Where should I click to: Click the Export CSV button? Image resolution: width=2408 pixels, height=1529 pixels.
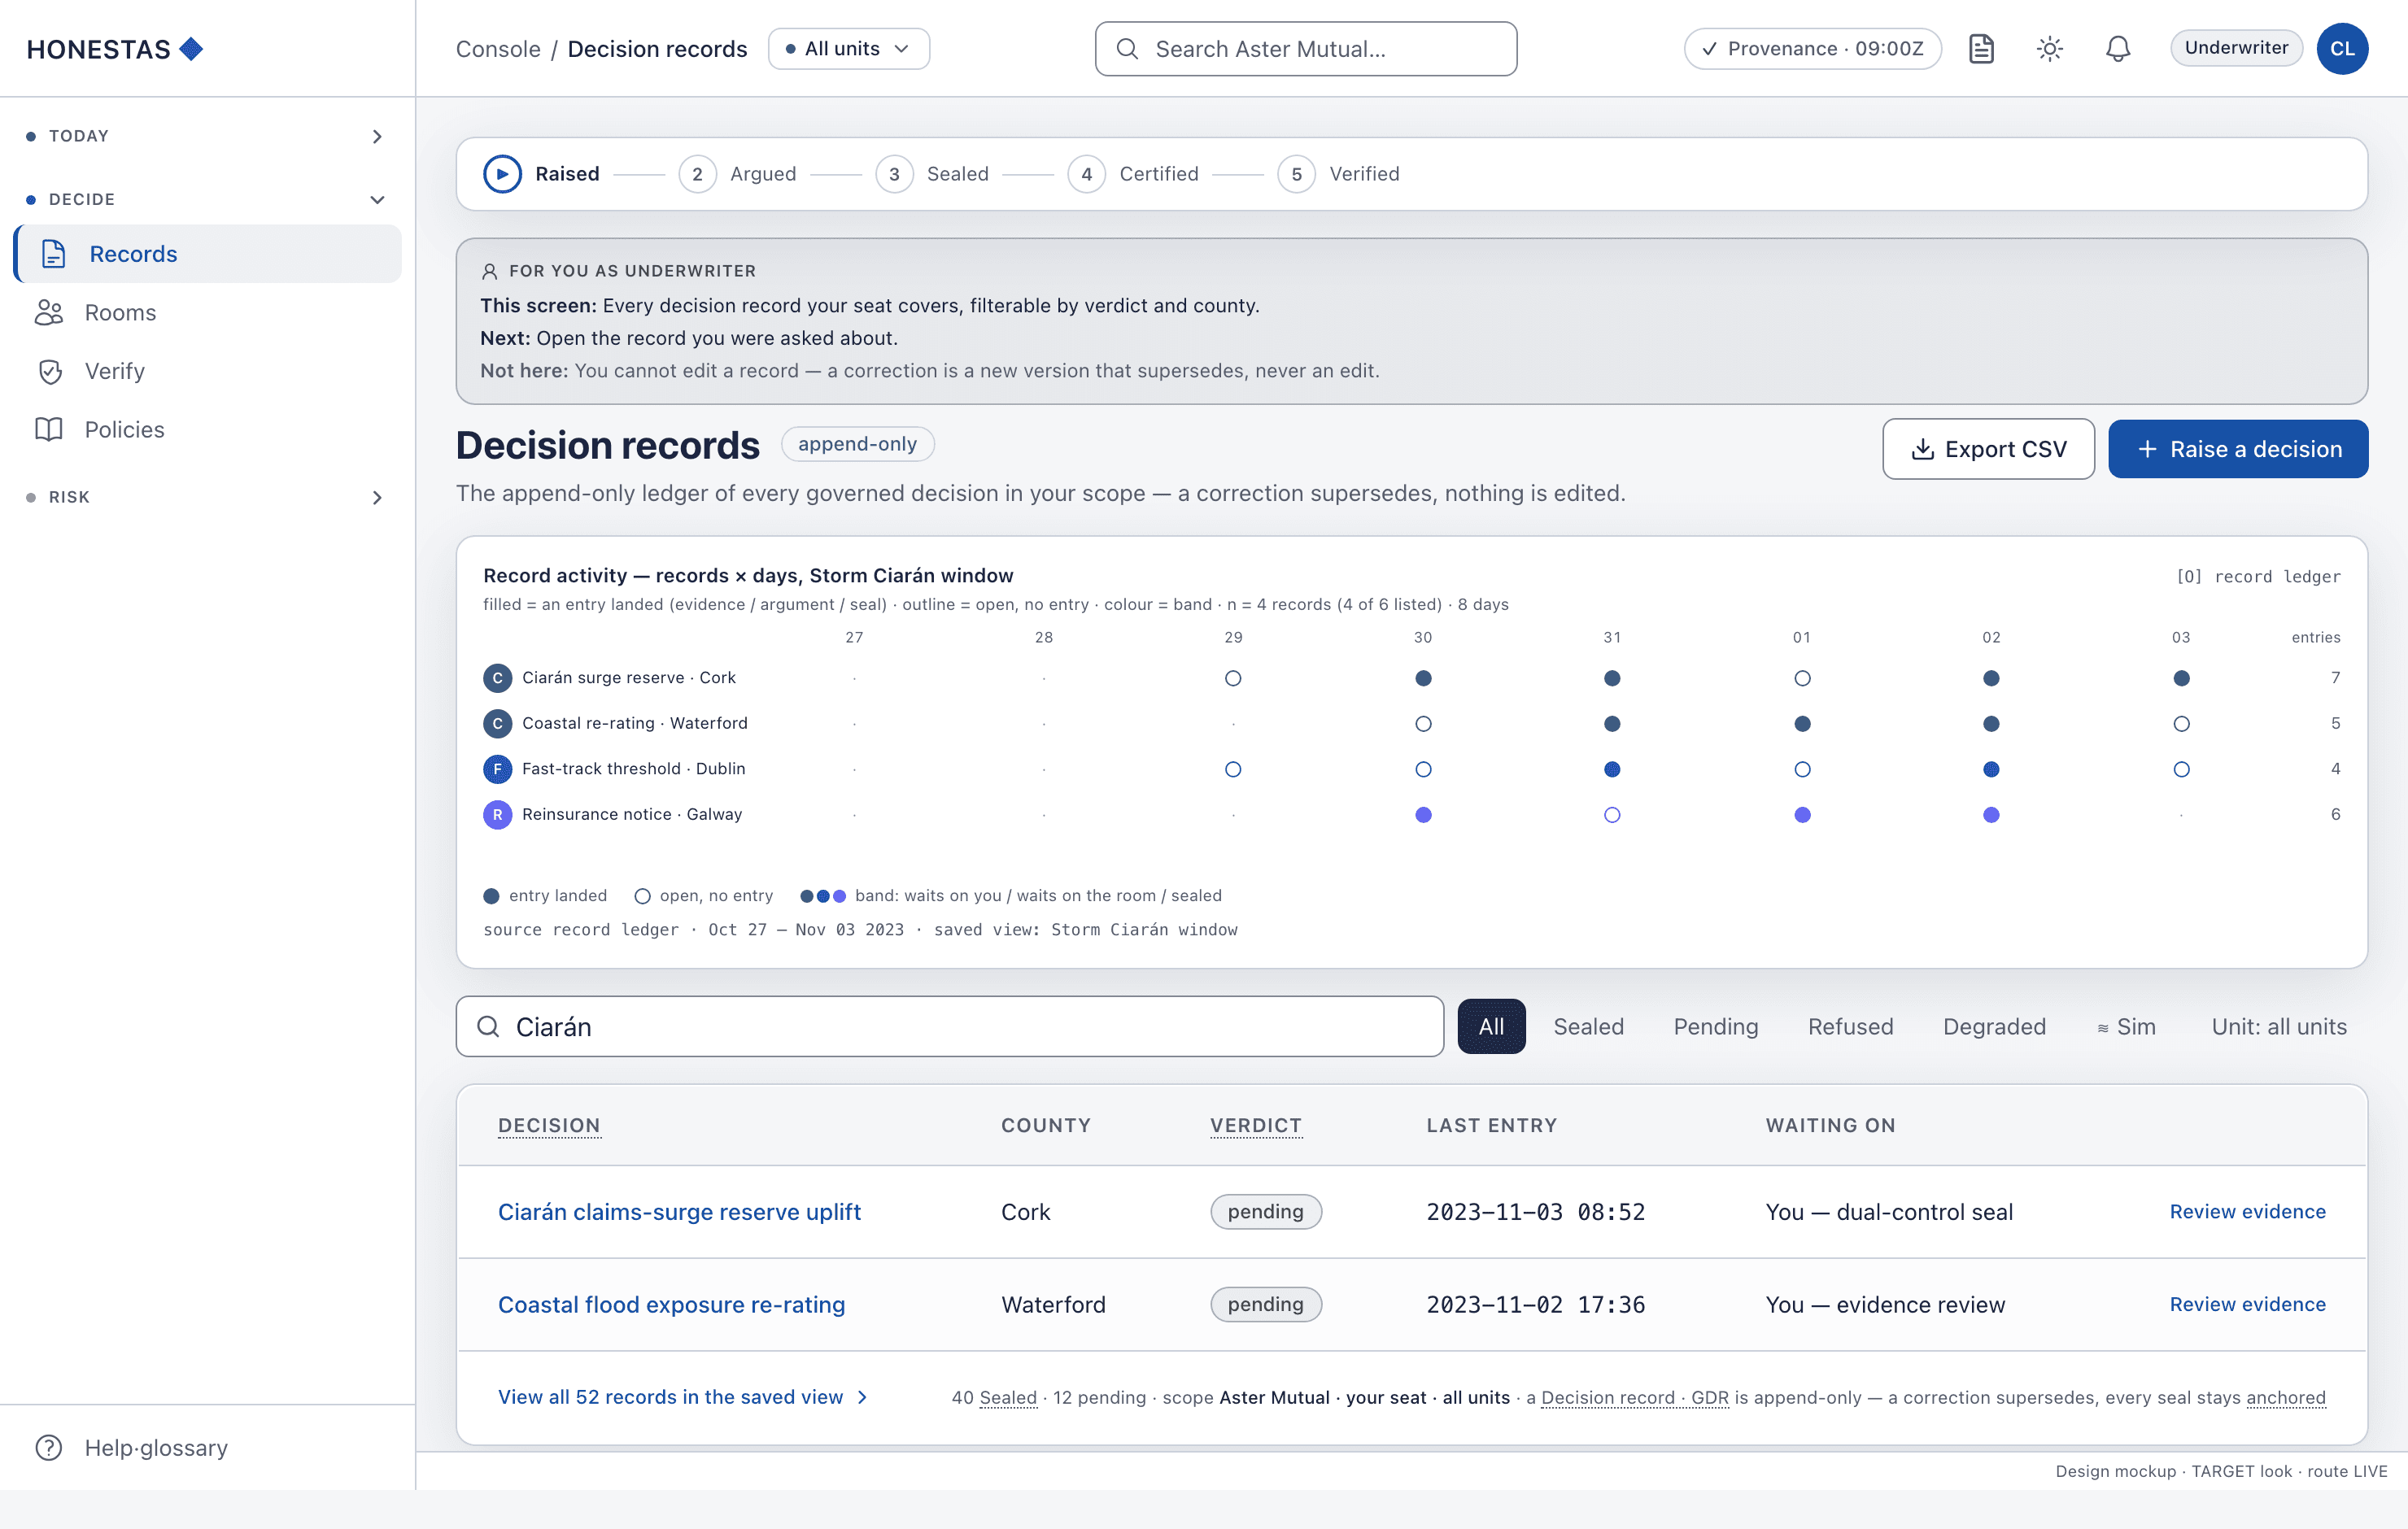tap(1988, 449)
